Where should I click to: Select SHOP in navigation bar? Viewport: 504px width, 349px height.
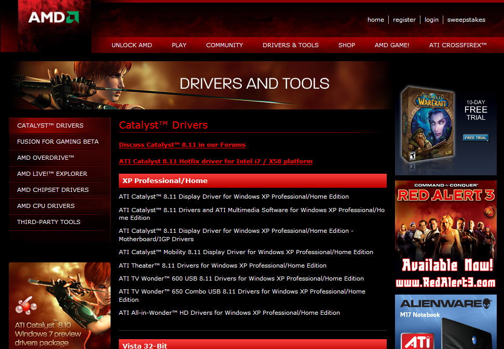tap(347, 45)
